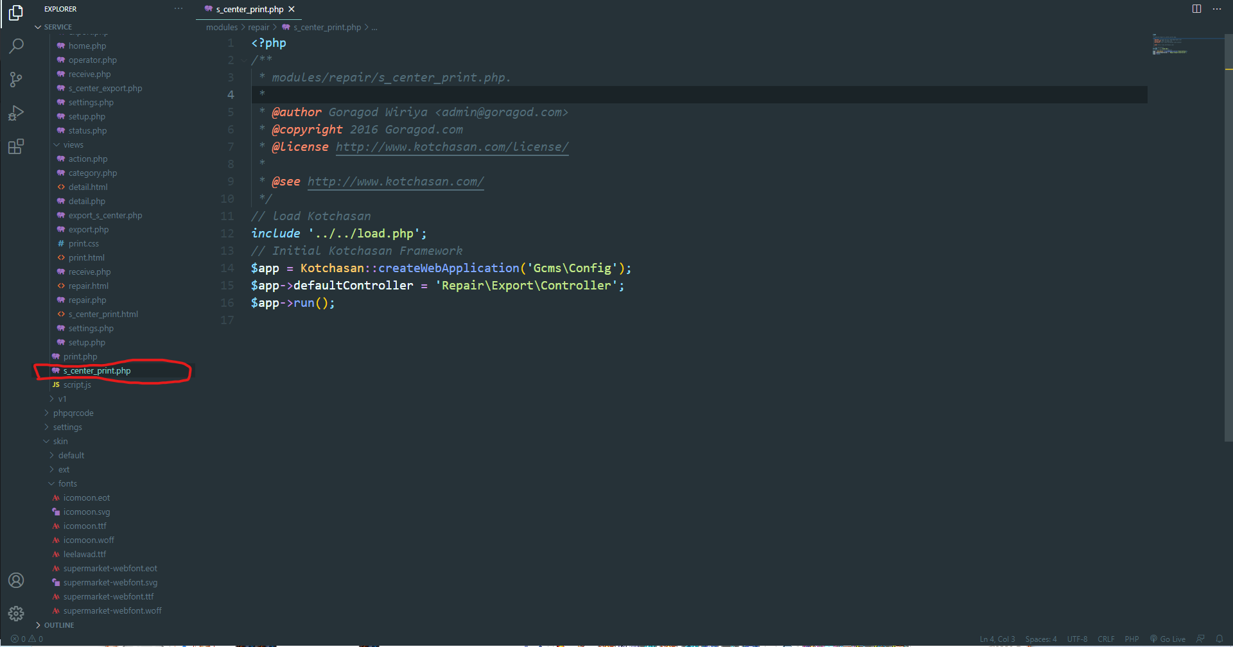Change Spaces: 4 indentation setting

[x=1041, y=639]
